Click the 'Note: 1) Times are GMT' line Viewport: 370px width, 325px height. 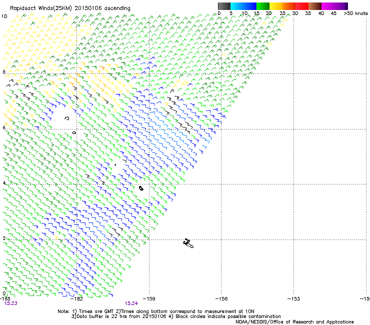[x=155, y=311]
